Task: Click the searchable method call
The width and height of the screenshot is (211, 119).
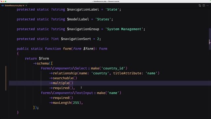Action: click(63, 78)
